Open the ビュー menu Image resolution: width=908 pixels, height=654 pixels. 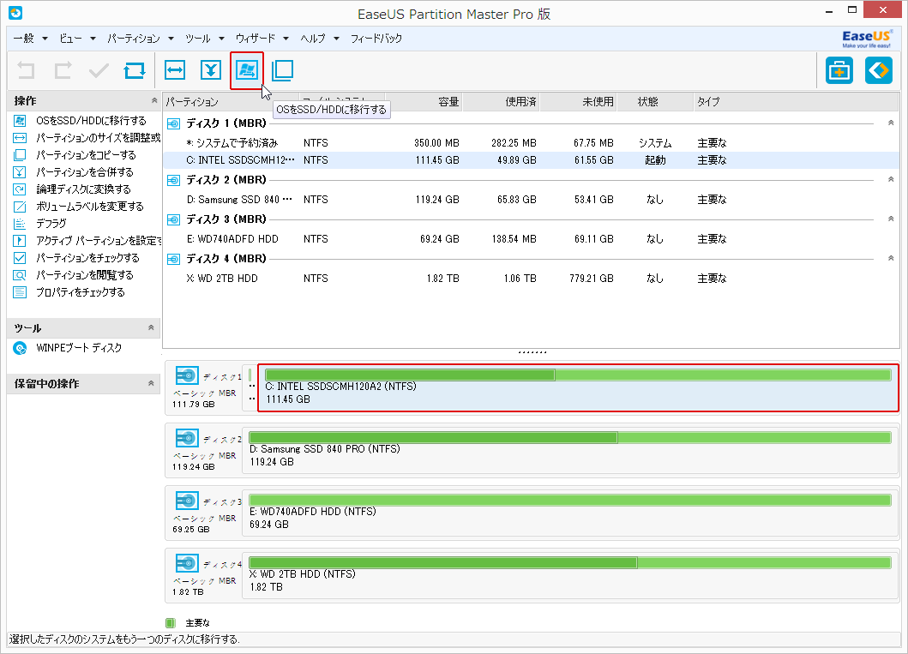(x=77, y=39)
